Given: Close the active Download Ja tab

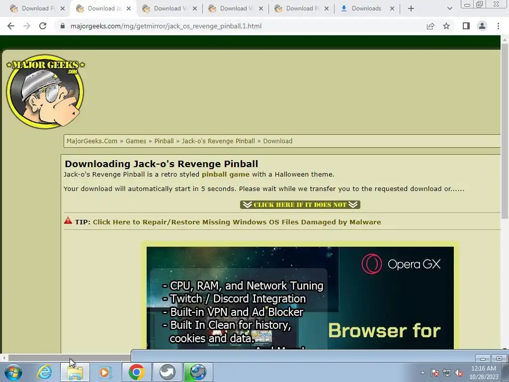Looking at the screenshot, I should 129,8.
